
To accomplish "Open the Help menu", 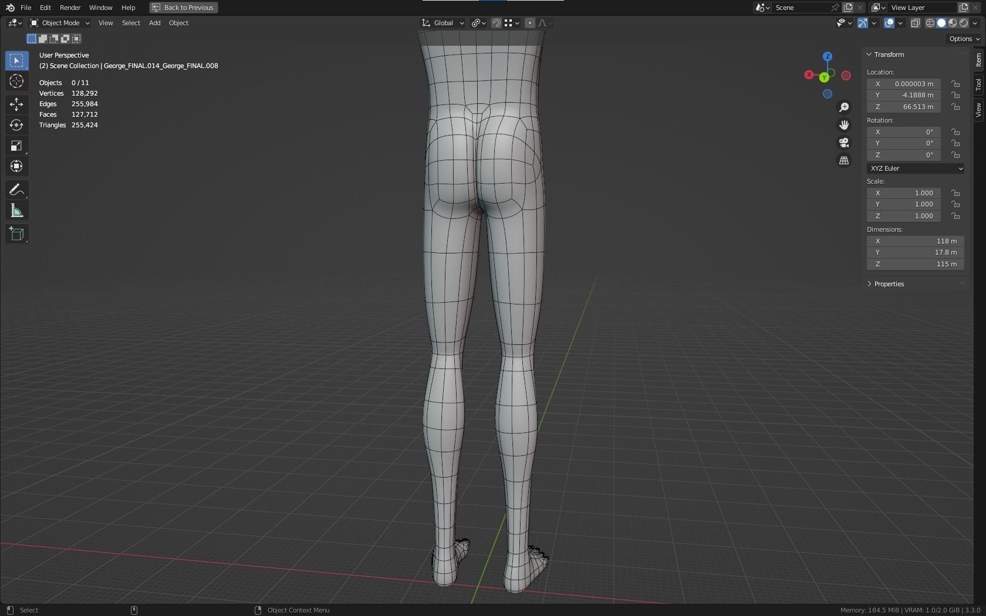I will [x=128, y=8].
